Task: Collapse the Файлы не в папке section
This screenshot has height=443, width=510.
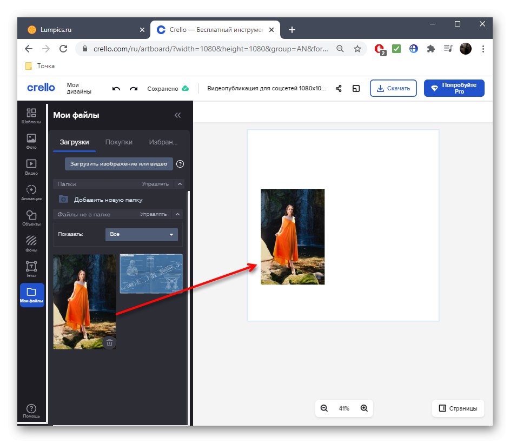Action: 178,214
